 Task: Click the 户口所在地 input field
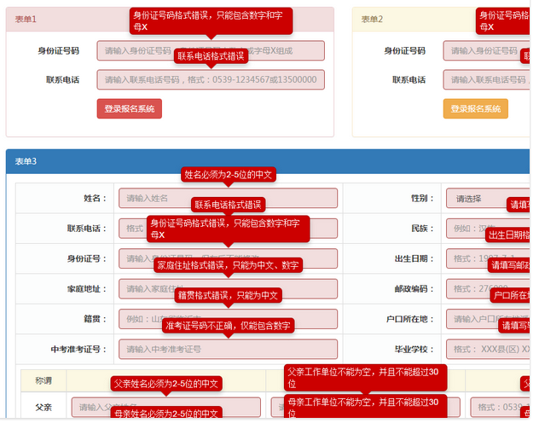tap(471, 318)
